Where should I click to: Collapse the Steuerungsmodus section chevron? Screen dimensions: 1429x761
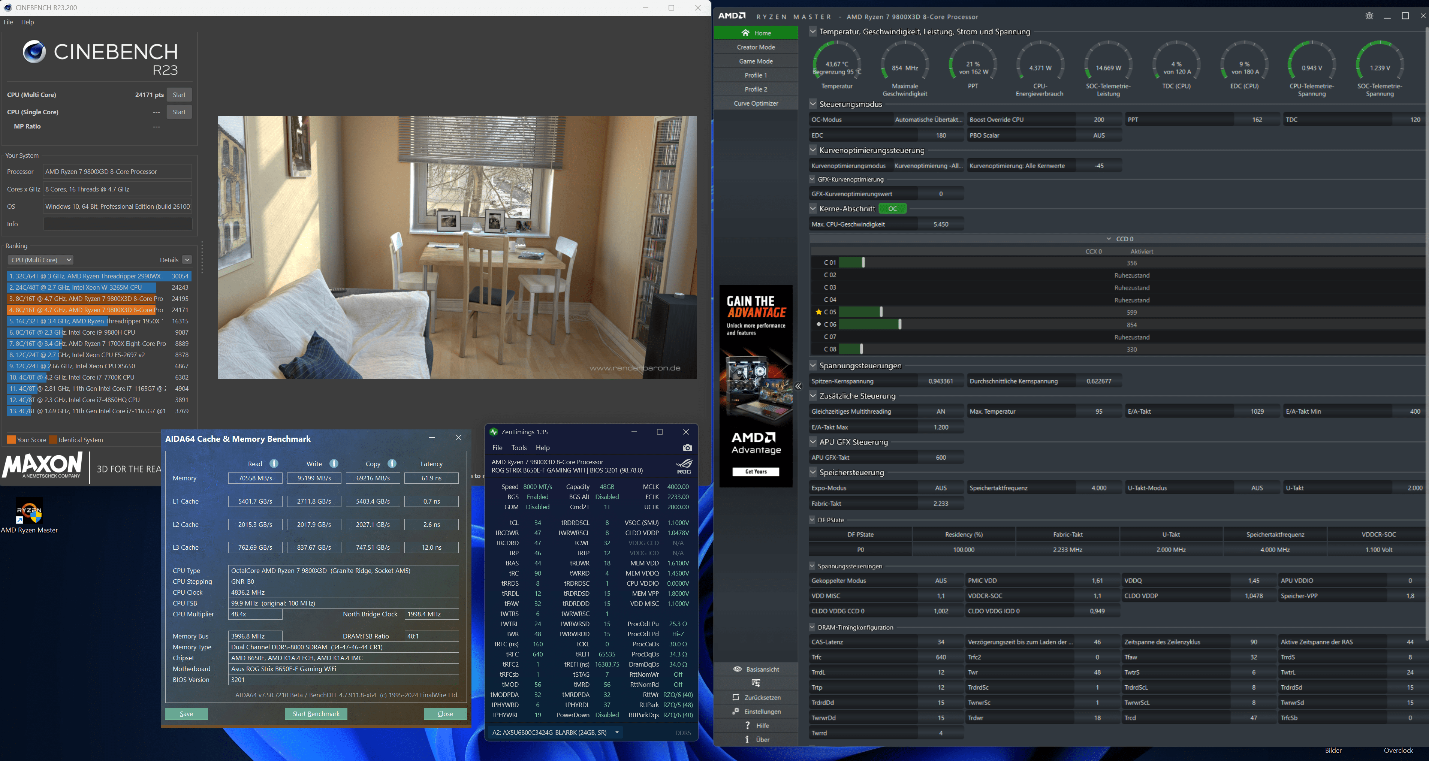tap(813, 104)
